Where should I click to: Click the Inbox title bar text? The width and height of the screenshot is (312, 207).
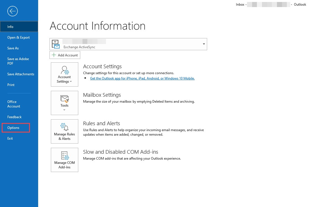point(240,4)
